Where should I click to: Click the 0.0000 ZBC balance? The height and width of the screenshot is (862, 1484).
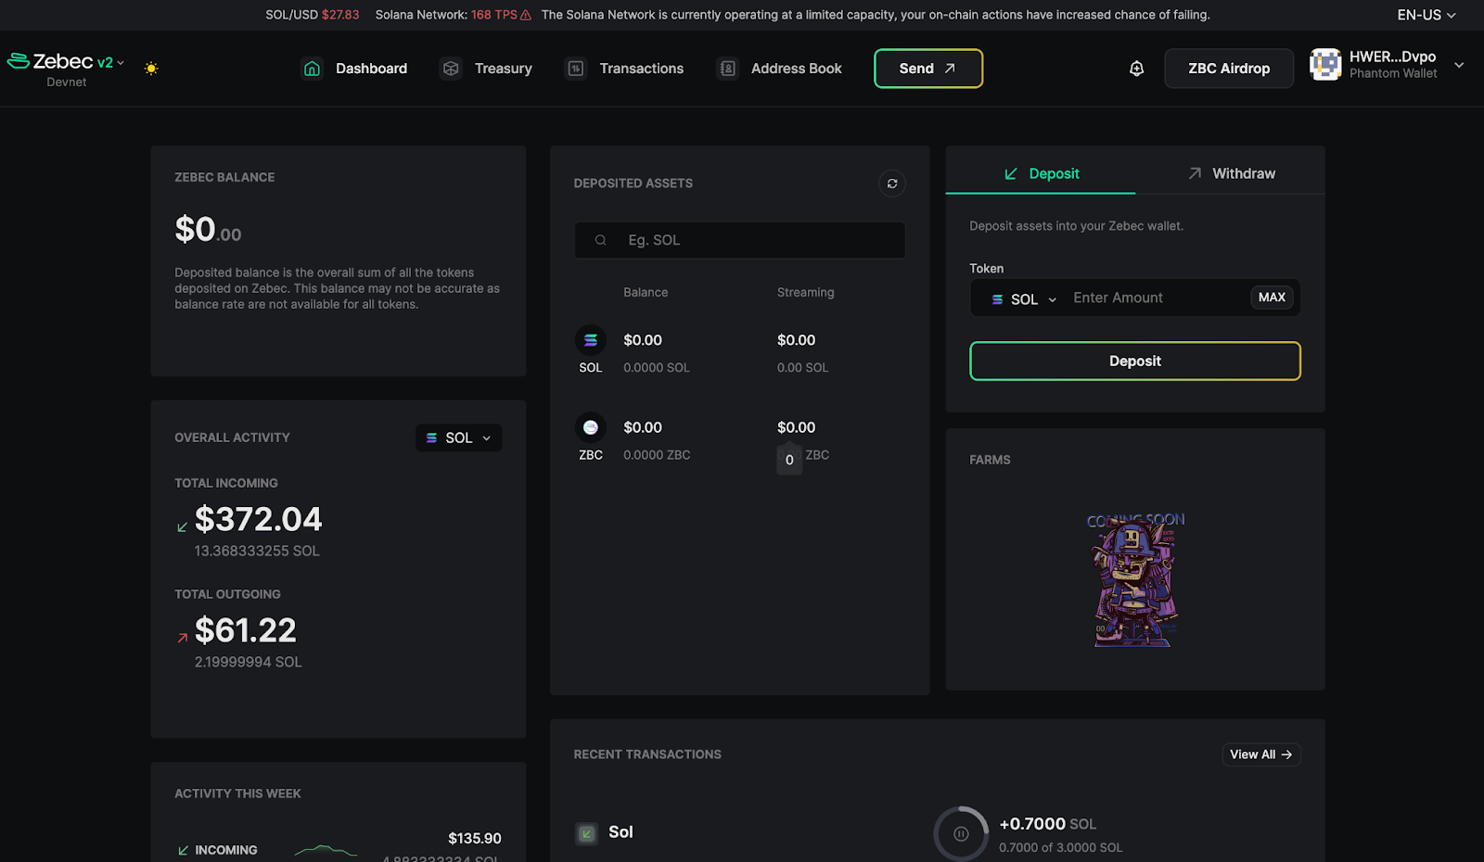[657, 455]
